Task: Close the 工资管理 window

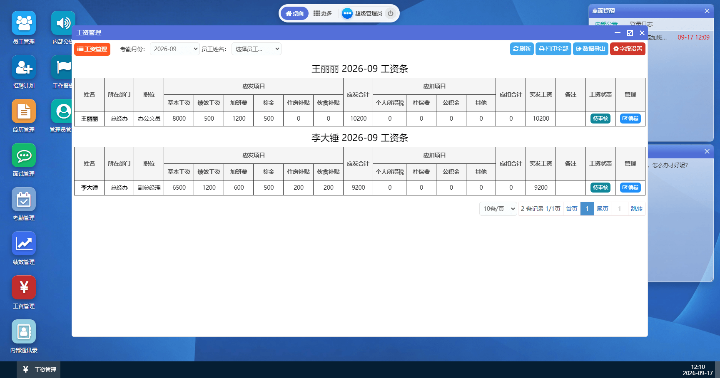Action: (642, 32)
